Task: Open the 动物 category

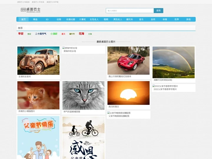Action: (59, 19)
